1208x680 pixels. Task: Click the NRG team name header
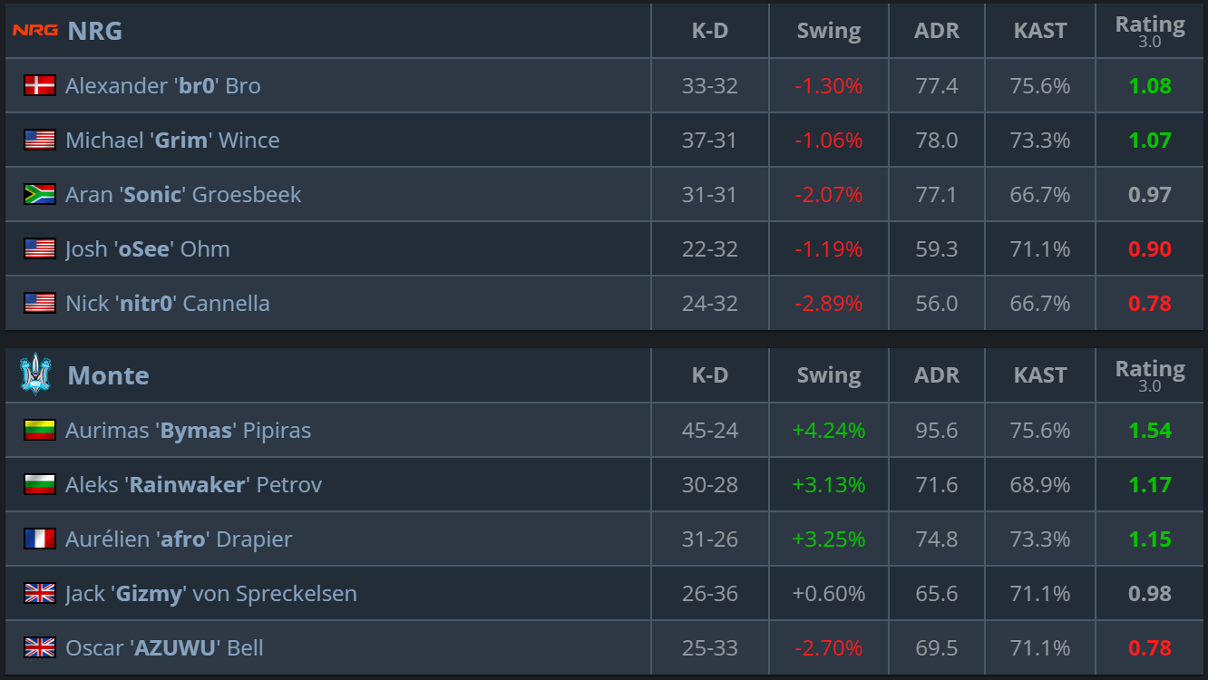point(94,31)
